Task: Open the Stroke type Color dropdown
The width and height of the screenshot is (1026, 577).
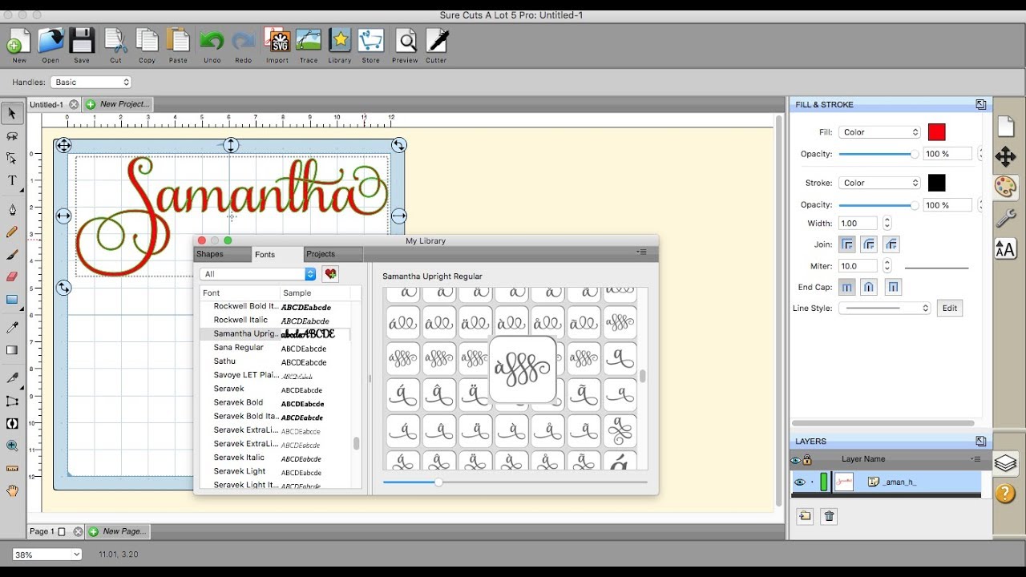Action: pyautogui.click(x=879, y=183)
